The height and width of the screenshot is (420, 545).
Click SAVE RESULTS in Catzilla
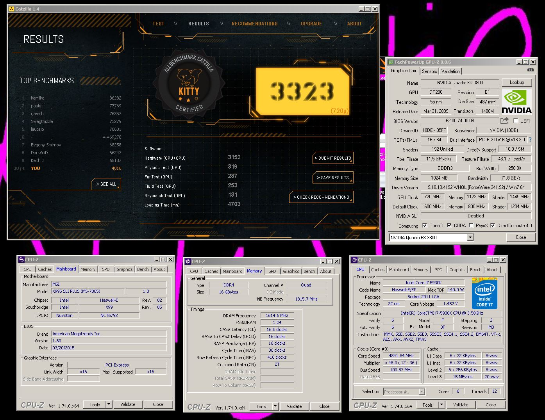click(x=333, y=178)
